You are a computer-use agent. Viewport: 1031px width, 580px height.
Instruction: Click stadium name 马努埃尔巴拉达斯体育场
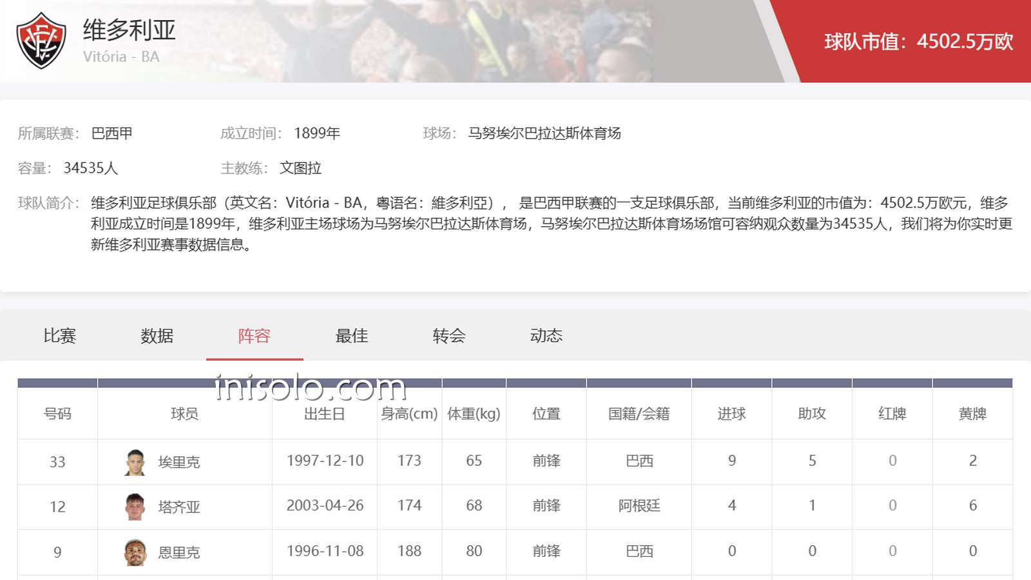click(544, 133)
